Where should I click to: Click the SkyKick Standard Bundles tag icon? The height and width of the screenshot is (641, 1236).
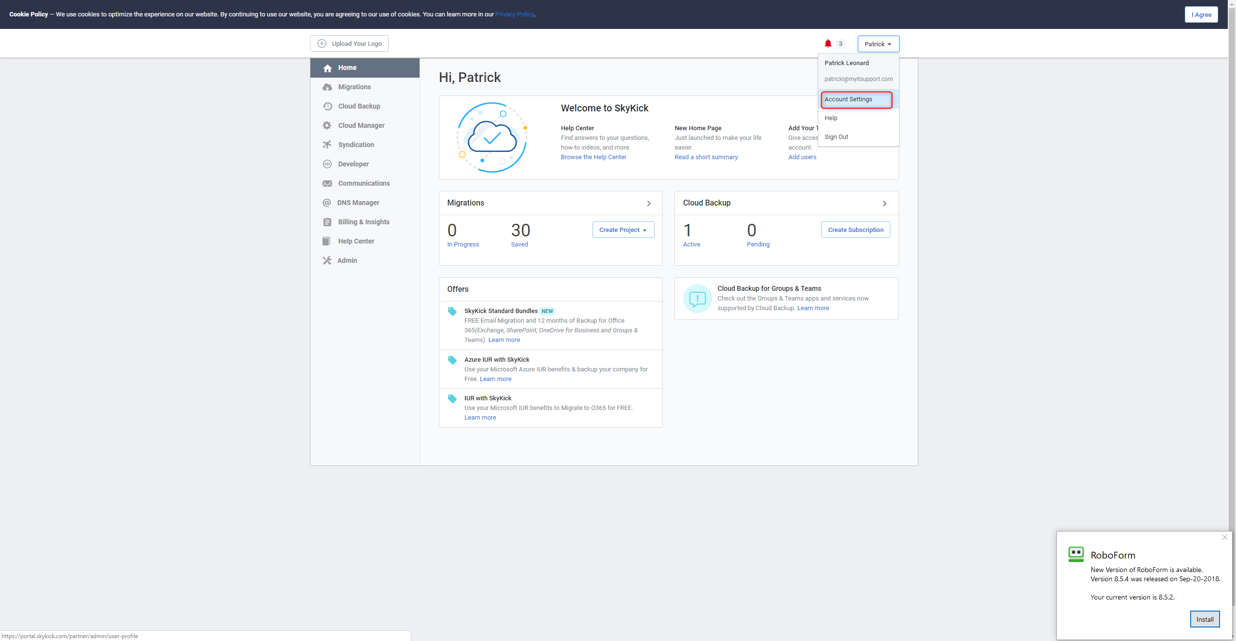(x=452, y=312)
